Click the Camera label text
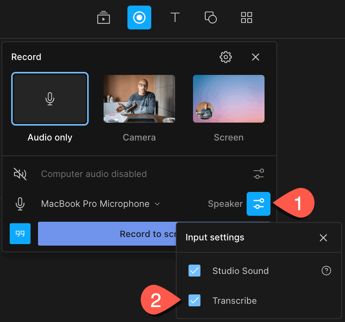Screen dimensions: 345x322 point(139,138)
